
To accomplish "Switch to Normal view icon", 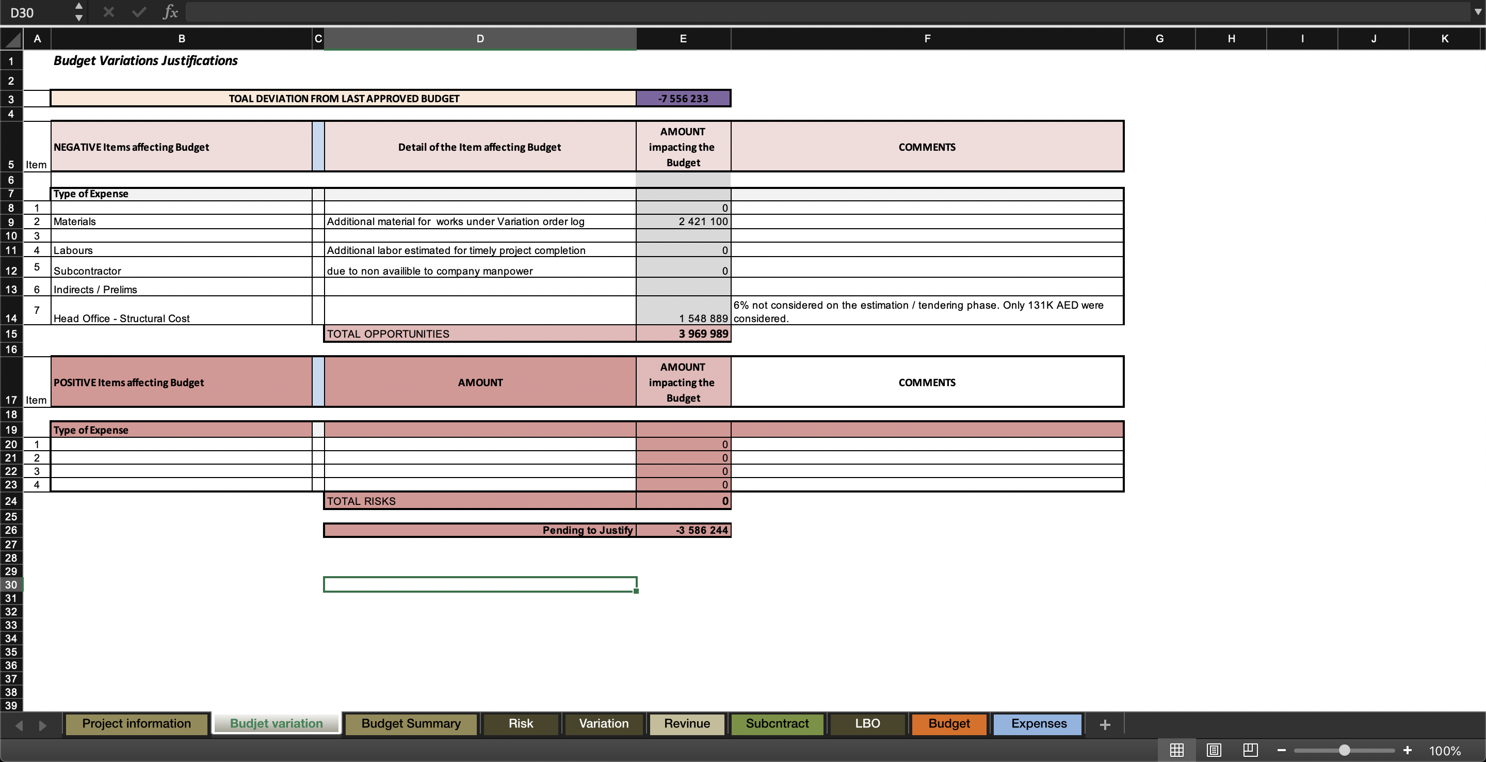I will tap(1177, 750).
